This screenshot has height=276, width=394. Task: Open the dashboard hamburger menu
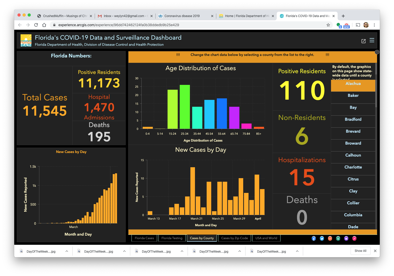(372, 40)
